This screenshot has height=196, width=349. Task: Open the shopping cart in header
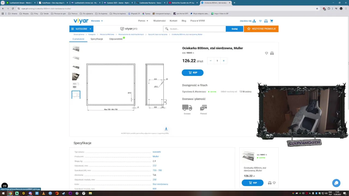coord(272,21)
